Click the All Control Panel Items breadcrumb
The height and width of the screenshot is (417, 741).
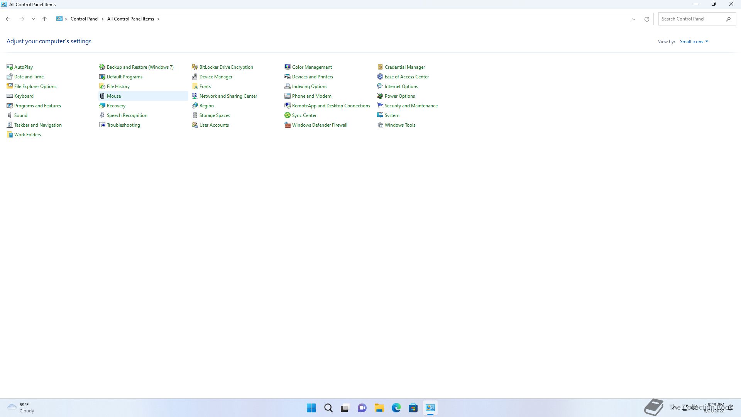click(x=130, y=19)
